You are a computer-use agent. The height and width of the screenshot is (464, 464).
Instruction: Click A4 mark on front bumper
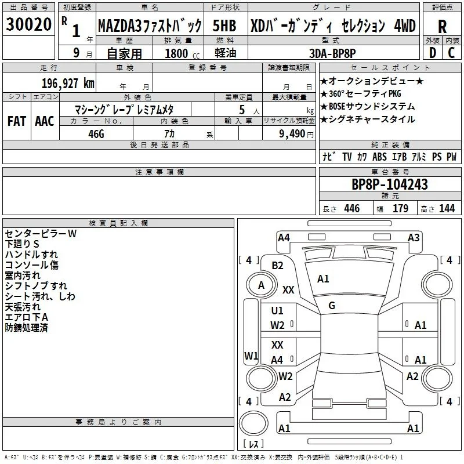click(284, 238)
